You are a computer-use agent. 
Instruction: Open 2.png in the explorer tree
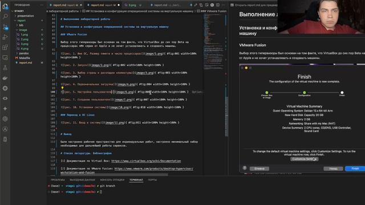click(x=28, y=39)
